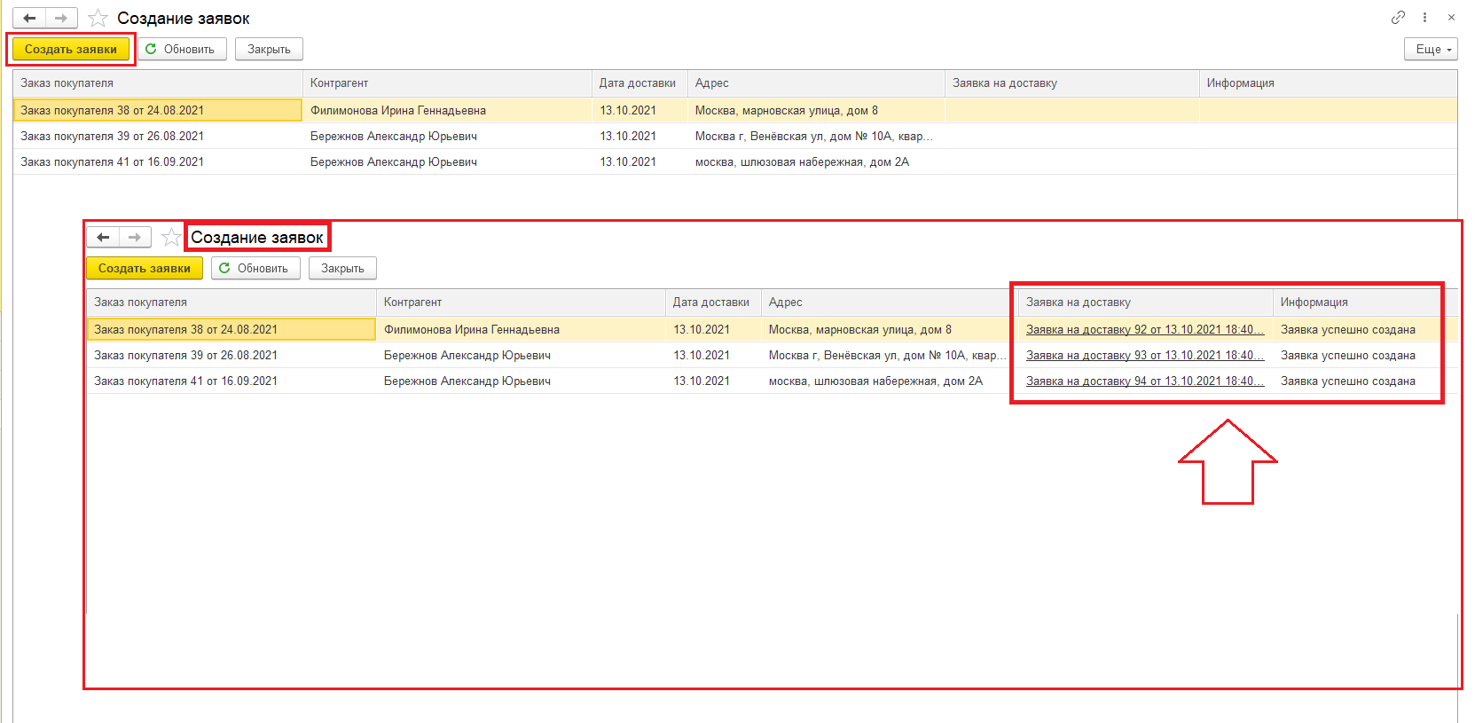Click Информация column header in main form

point(1329,83)
